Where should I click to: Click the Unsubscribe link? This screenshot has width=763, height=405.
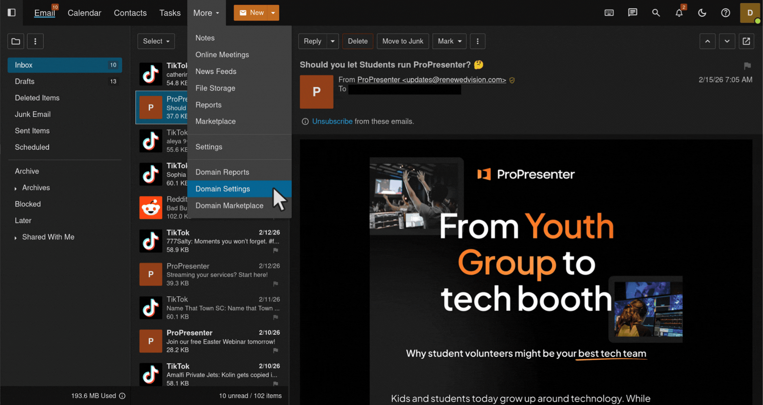[x=332, y=121]
